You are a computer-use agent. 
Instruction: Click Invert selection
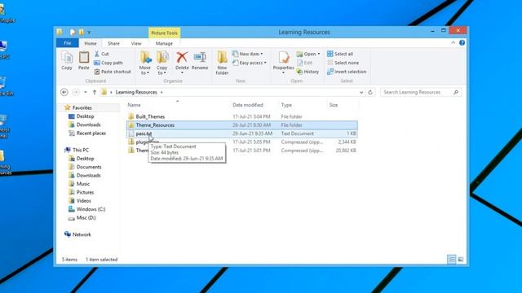click(x=347, y=72)
